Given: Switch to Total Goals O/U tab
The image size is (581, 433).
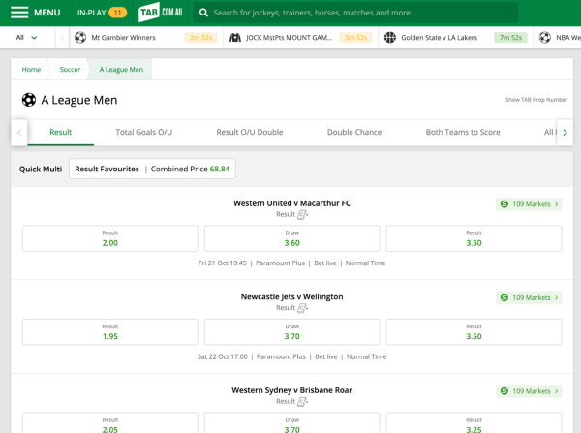Looking at the screenshot, I should click(x=143, y=132).
